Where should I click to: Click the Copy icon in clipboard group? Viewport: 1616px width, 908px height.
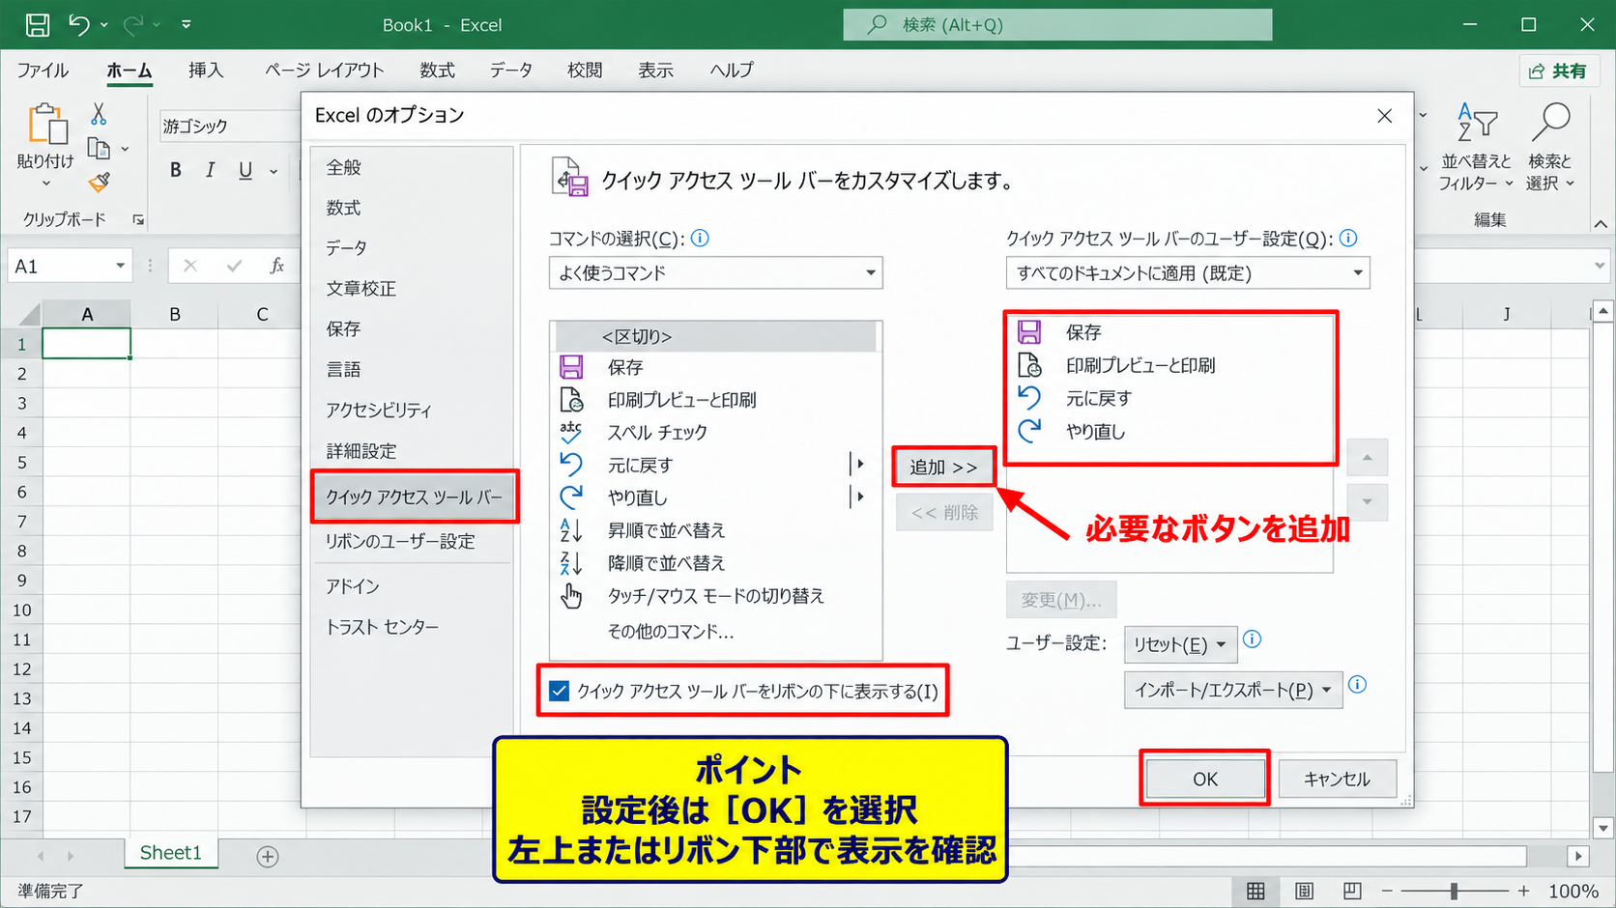point(99,149)
